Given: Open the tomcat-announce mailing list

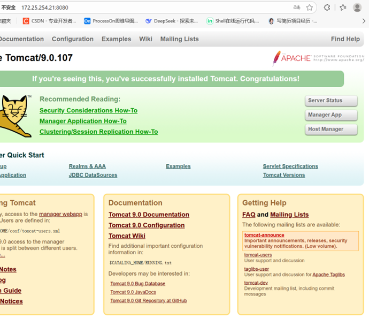Looking at the screenshot, I should (264, 235).
